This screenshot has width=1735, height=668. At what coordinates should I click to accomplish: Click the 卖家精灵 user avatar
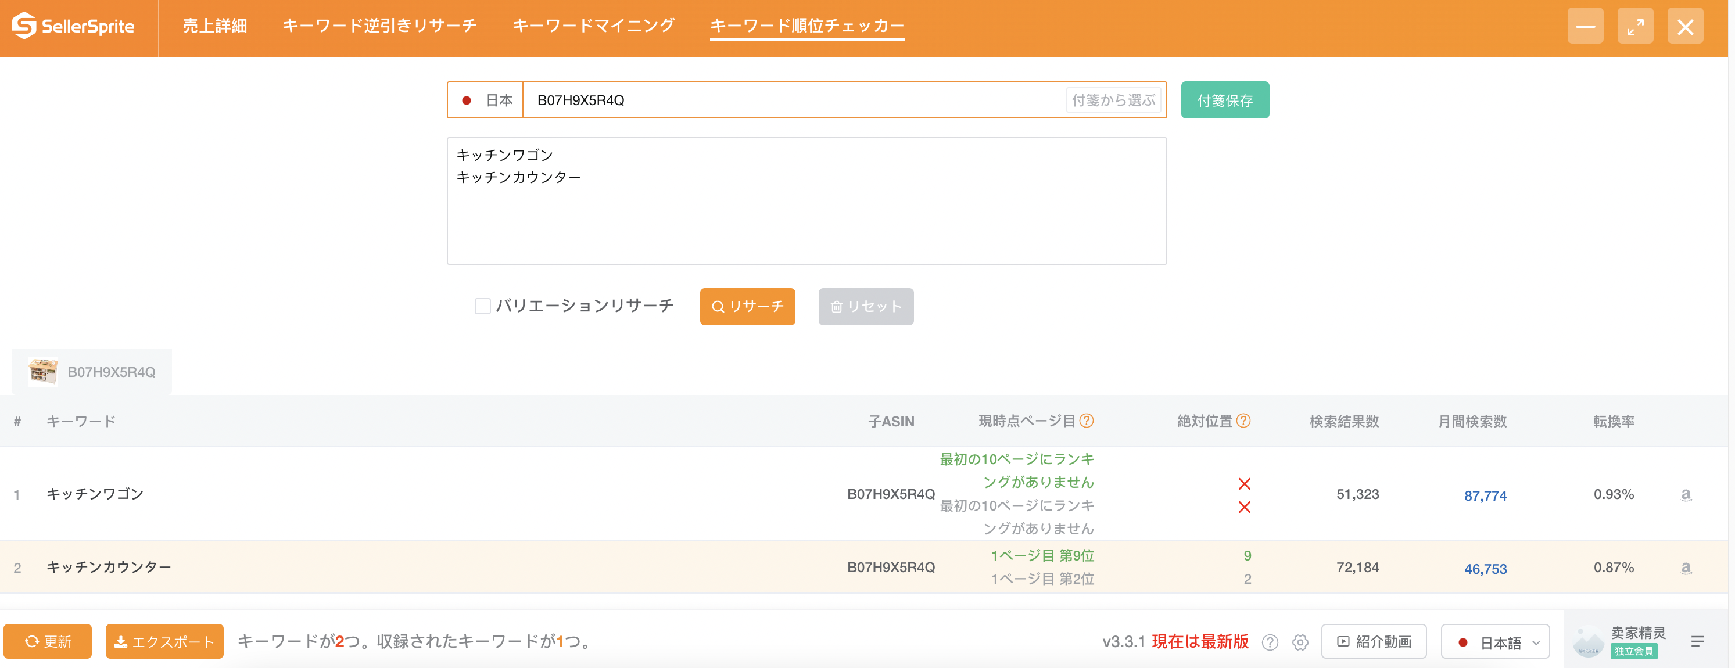(1588, 641)
